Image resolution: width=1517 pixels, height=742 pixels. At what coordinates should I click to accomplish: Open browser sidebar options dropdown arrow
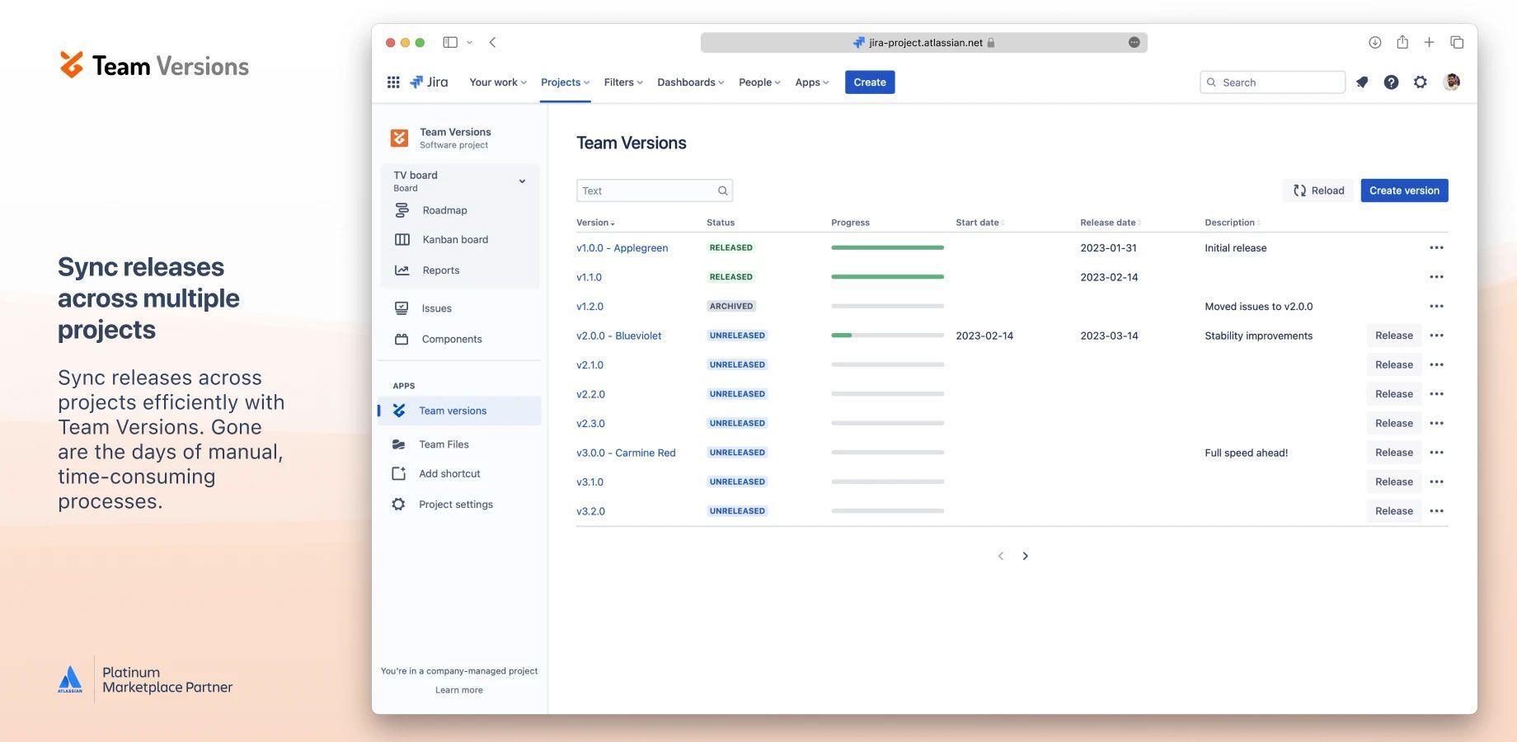469,42
